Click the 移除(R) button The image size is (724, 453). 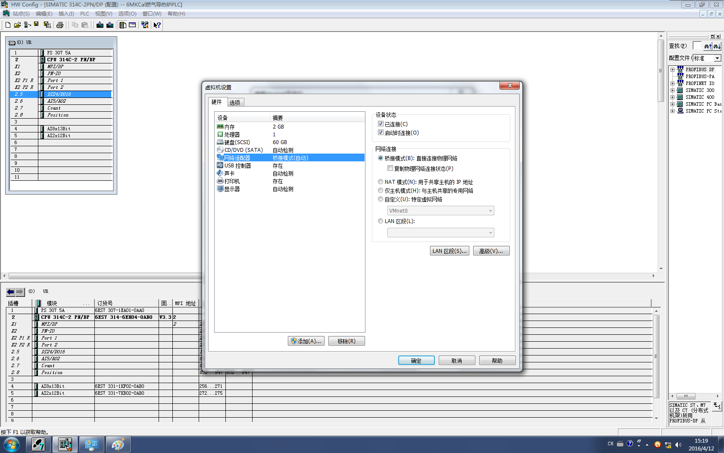[x=346, y=341]
